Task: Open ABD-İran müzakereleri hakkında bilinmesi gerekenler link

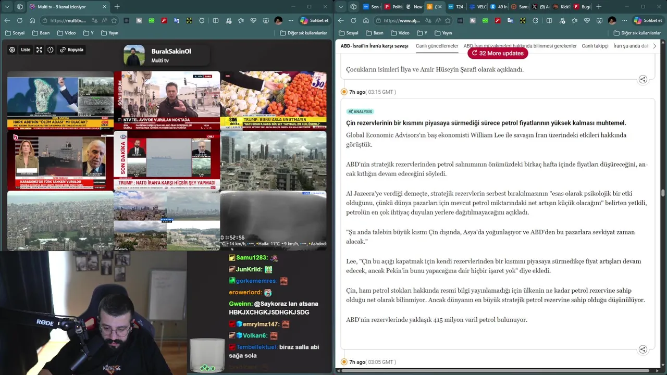Action: coord(520,46)
